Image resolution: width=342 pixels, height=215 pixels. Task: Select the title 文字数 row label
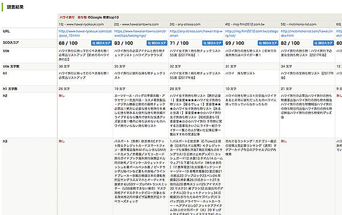tap(11, 66)
